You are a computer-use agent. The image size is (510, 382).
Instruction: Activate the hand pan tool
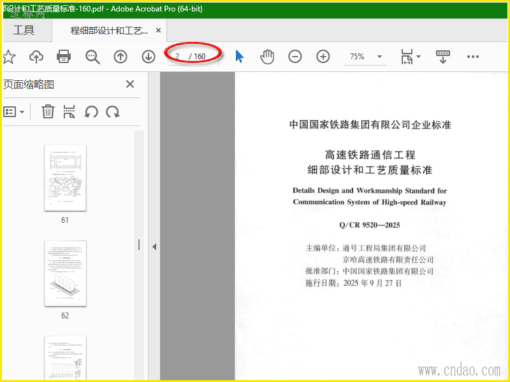click(267, 57)
